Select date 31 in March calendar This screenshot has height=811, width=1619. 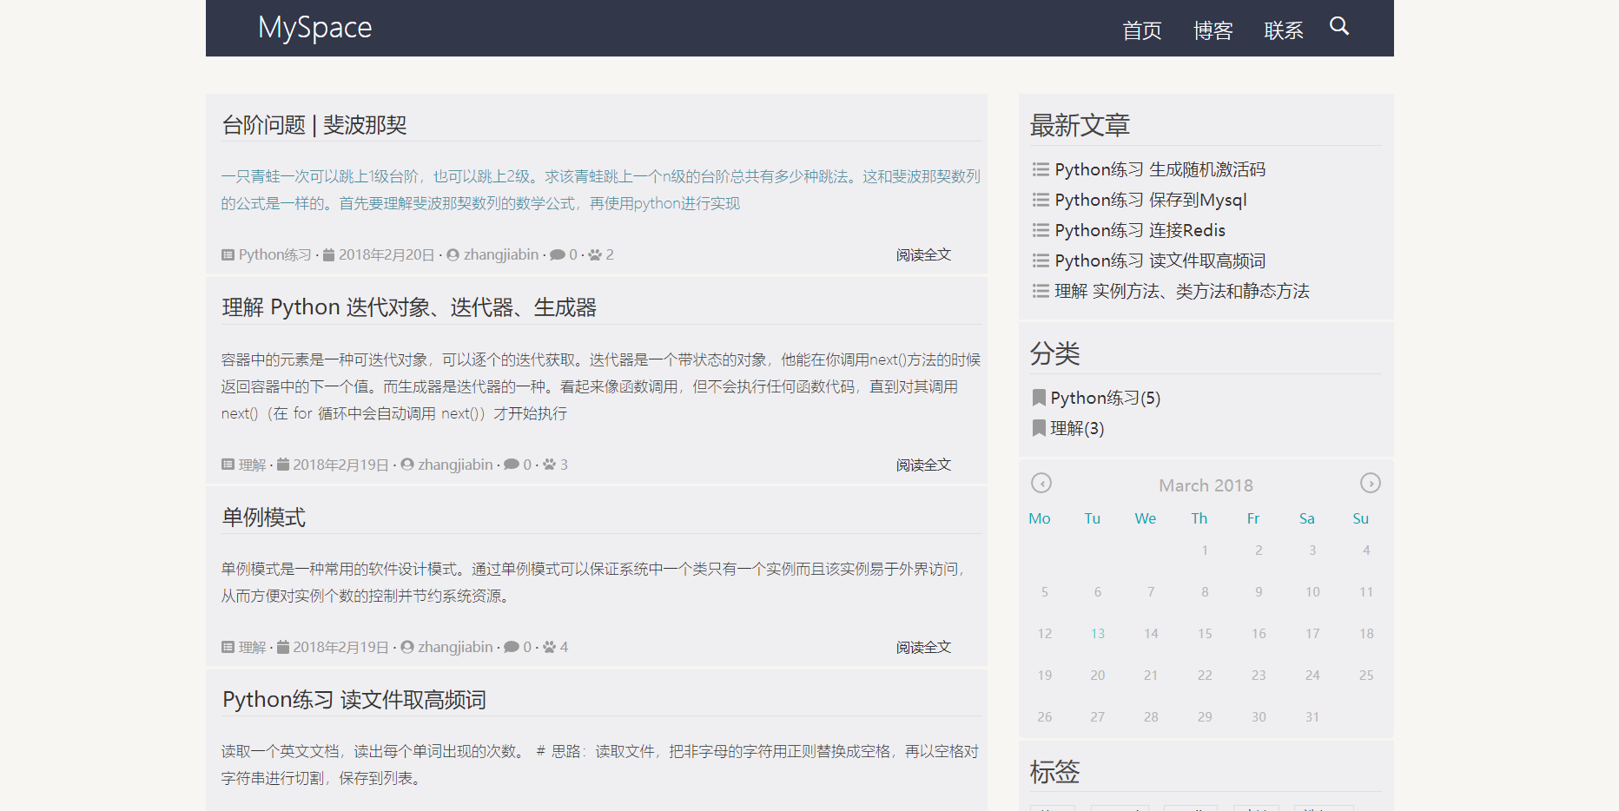click(x=1312, y=717)
